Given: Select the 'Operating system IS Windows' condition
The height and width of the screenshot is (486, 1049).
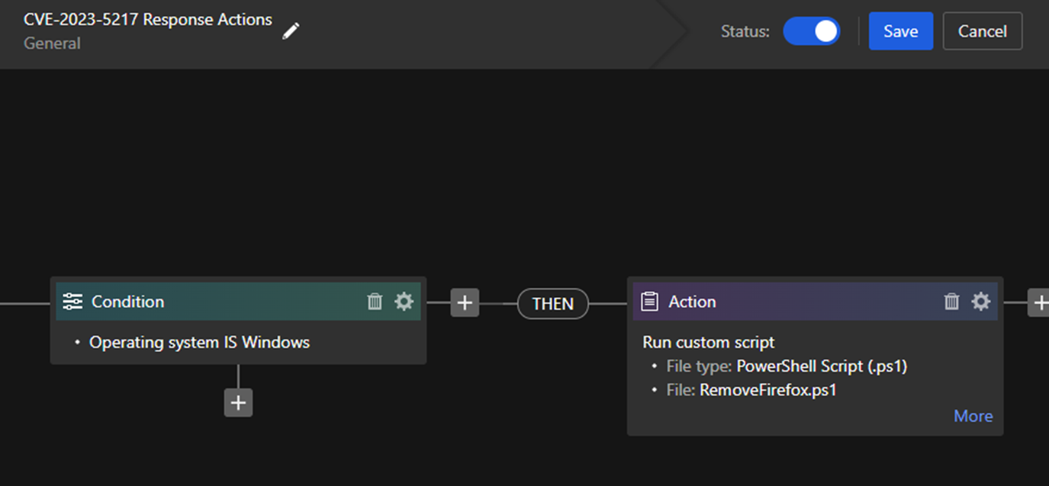Looking at the screenshot, I should pos(199,343).
